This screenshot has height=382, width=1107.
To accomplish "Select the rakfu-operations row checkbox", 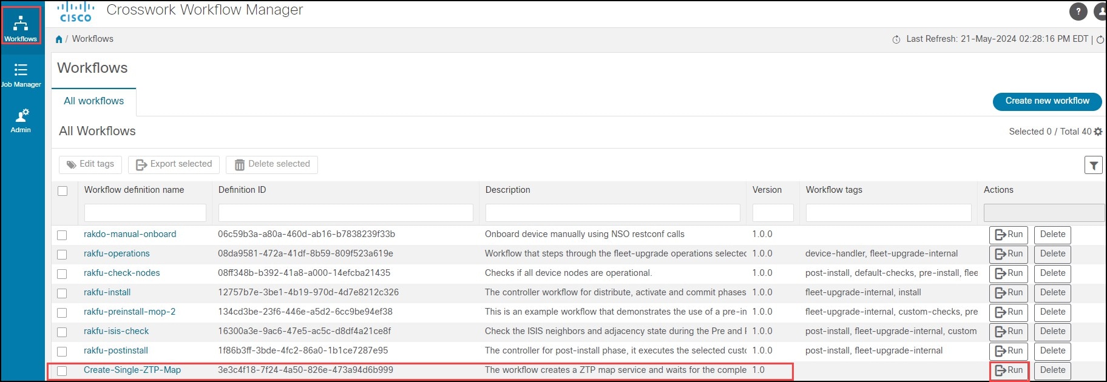I will pyautogui.click(x=62, y=255).
